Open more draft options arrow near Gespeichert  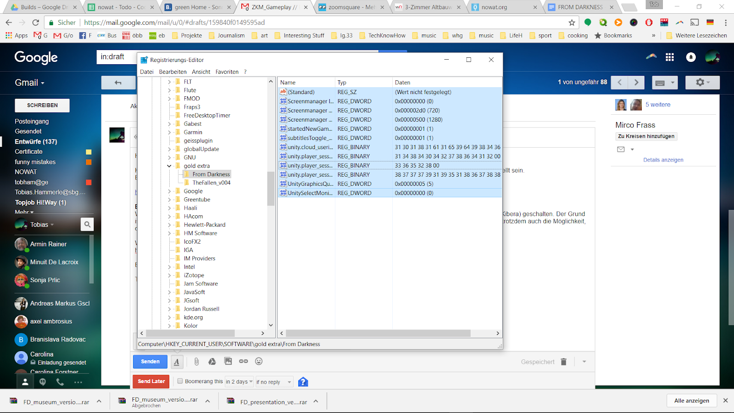(584, 362)
